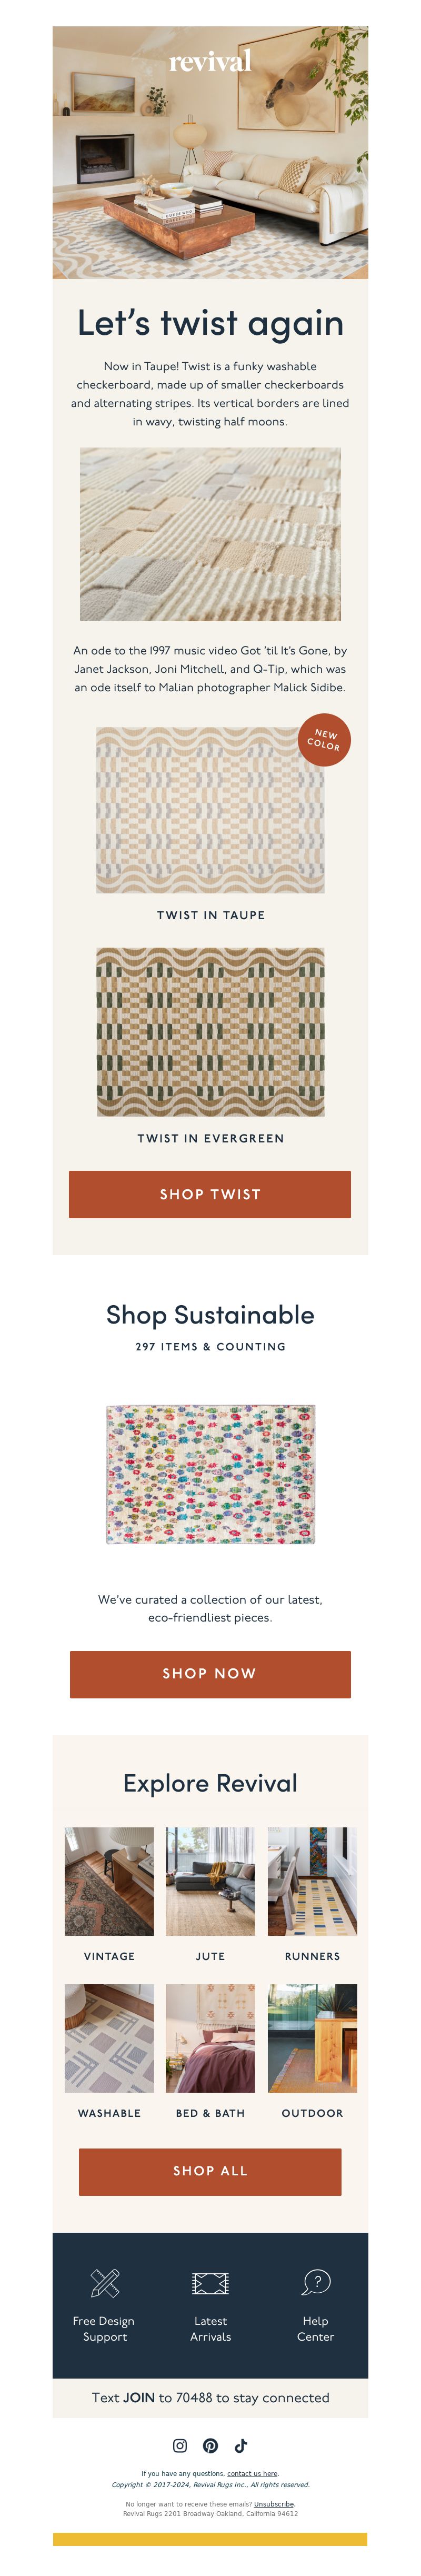Click the Shop All button

coord(210,2171)
